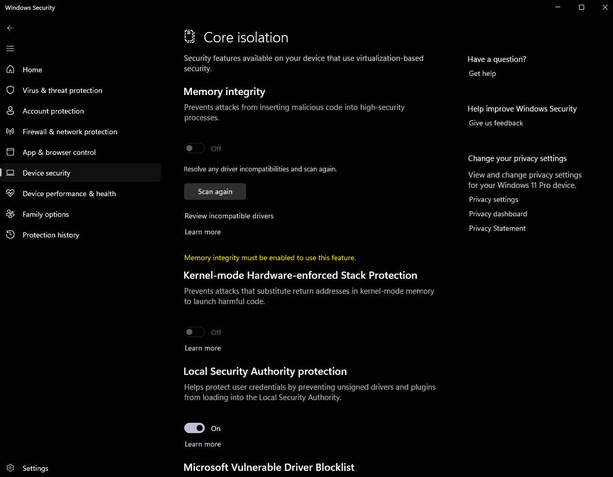The width and height of the screenshot is (613, 477).
Task: Collapse the navigation pane with hamburger menu
Action: point(10,48)
